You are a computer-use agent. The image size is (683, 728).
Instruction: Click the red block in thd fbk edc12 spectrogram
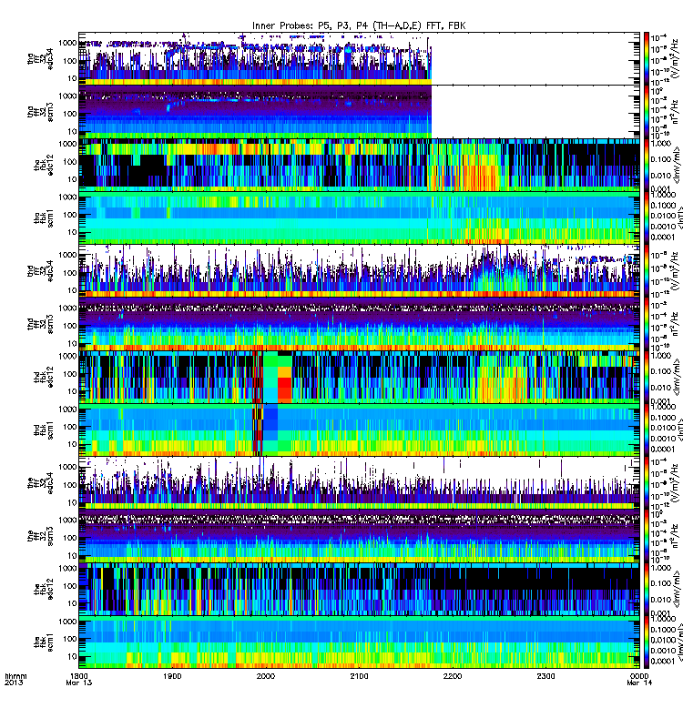[x=284, y=389]
